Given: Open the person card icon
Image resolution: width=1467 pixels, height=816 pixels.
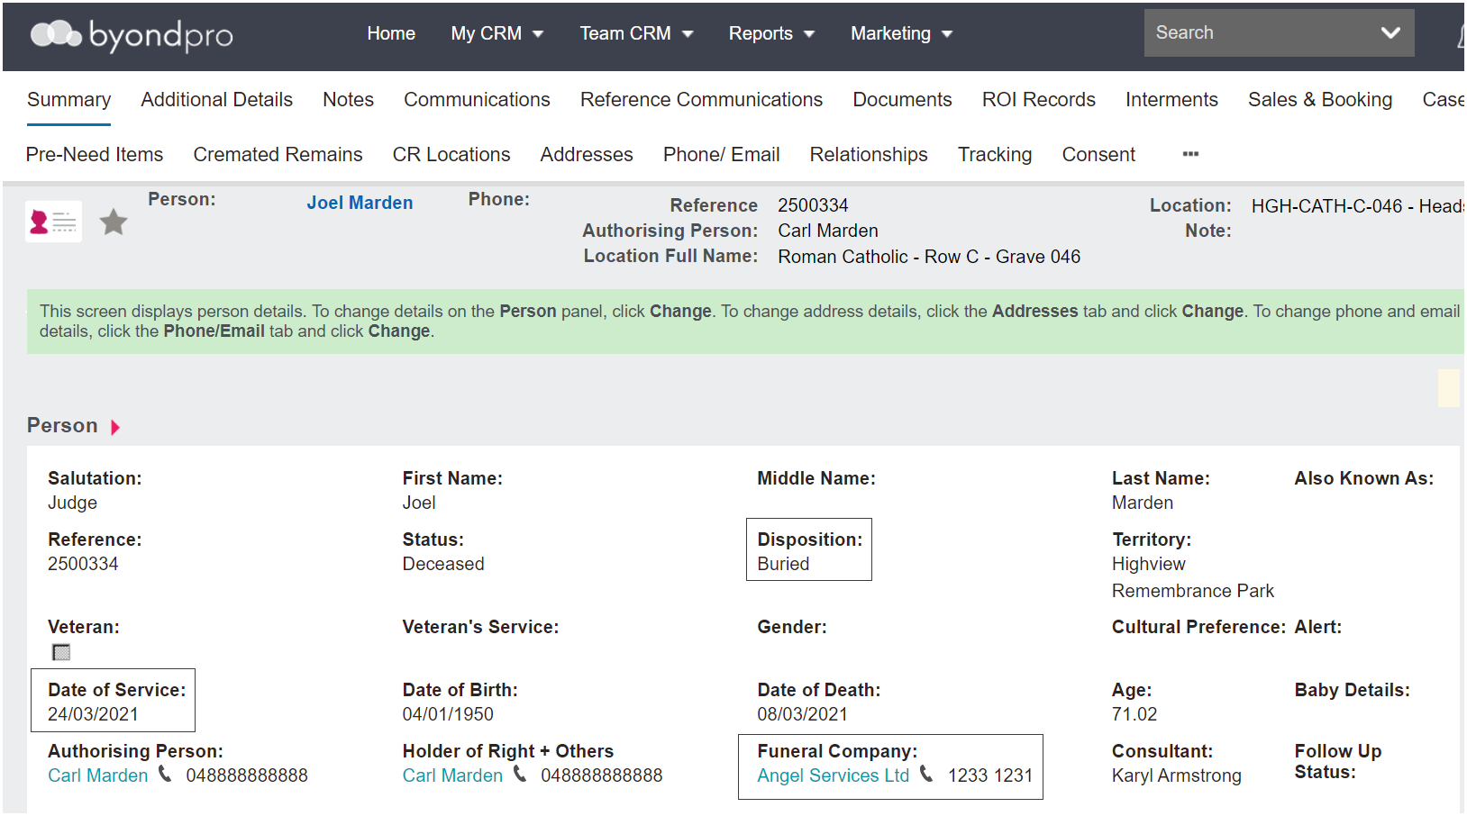Looking at the screenshot, I should point(54,222).
